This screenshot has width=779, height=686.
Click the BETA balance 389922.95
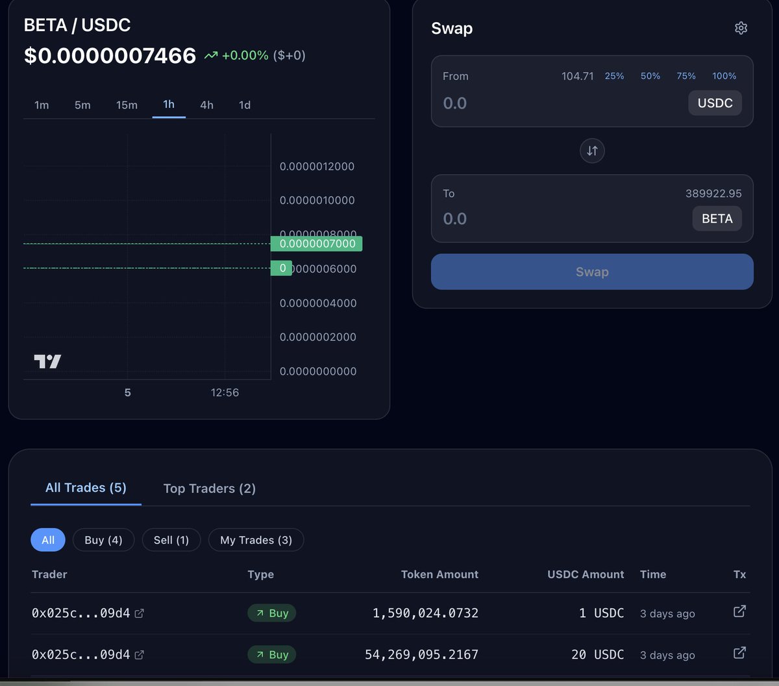tap(713, 194)
